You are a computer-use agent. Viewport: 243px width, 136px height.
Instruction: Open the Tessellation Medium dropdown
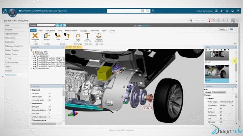(x=226, y=105)
